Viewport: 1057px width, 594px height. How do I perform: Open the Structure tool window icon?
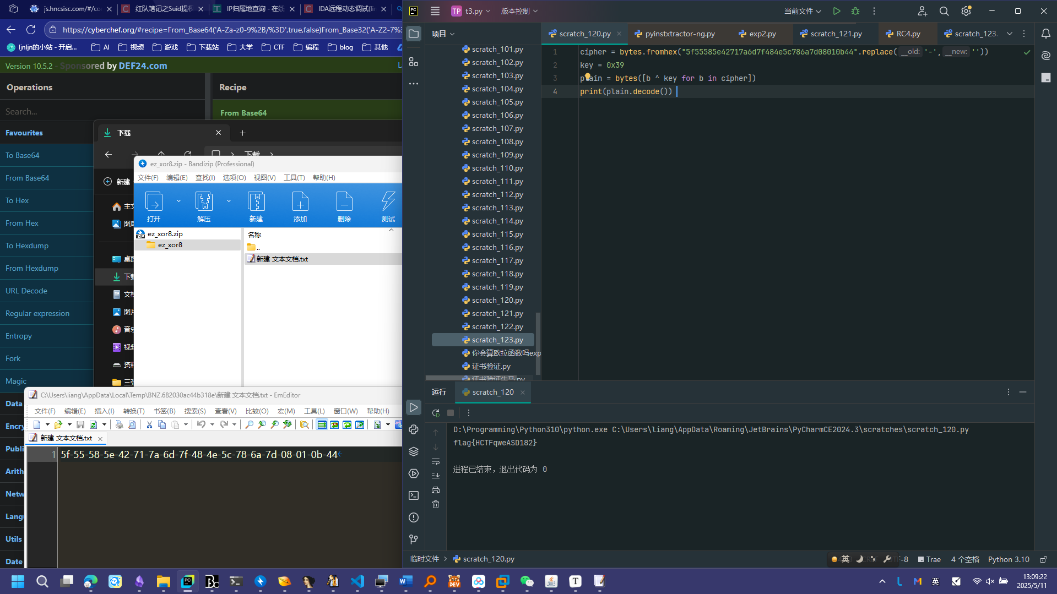pyautogui.click(x=414, y=62)
